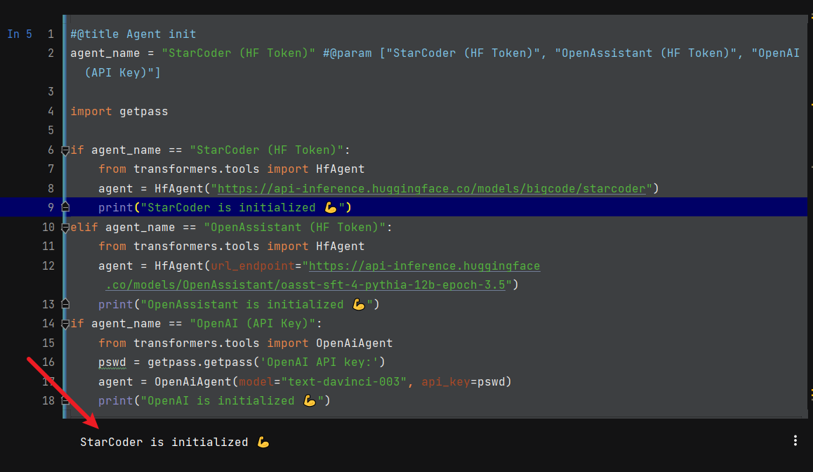Click line number 4 in the gutter
This screenshot has width=813, height=472.
(51, 112)
